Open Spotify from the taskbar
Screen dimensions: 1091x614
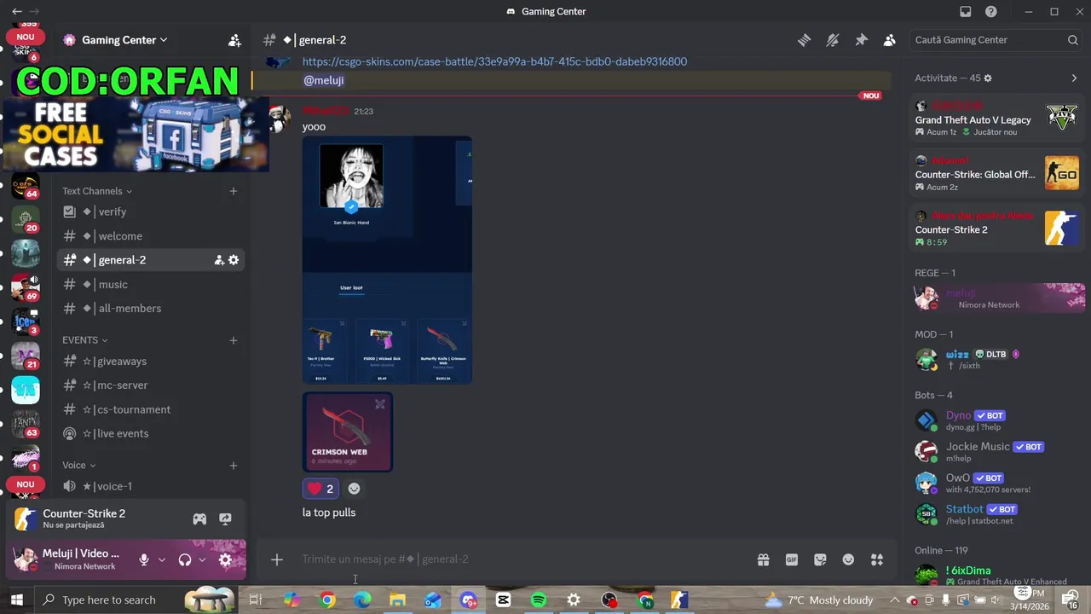[538, 600]
